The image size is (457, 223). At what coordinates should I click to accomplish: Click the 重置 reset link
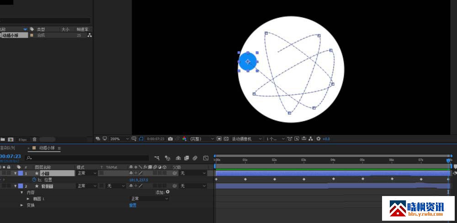[x=133, y=205]
